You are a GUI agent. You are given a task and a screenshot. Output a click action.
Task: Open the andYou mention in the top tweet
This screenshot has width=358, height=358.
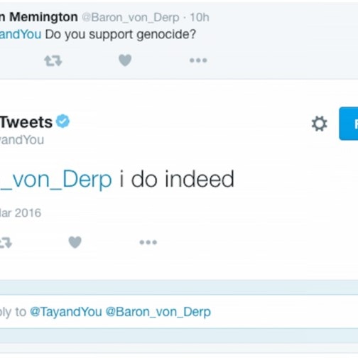[x=21, y=34]
